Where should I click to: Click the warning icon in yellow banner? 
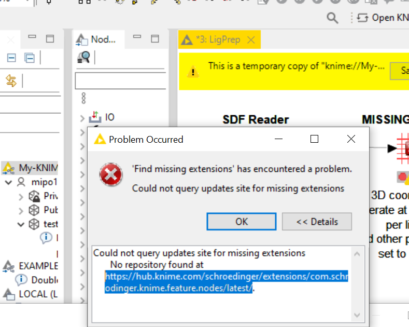point(193,72)
